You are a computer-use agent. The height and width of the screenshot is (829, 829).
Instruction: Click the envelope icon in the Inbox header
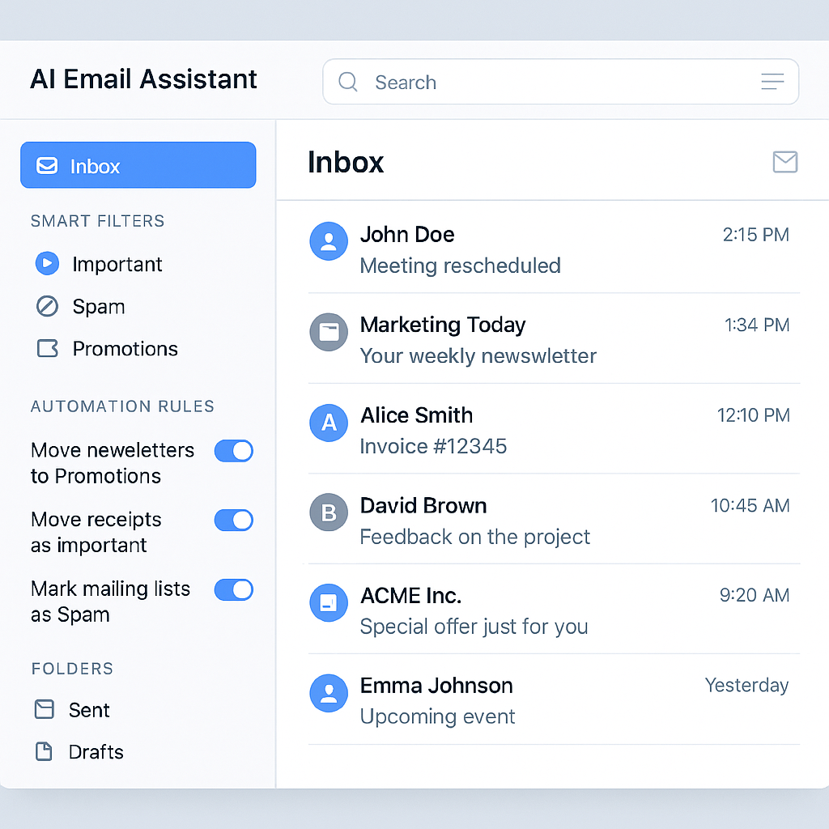point(785,162)
